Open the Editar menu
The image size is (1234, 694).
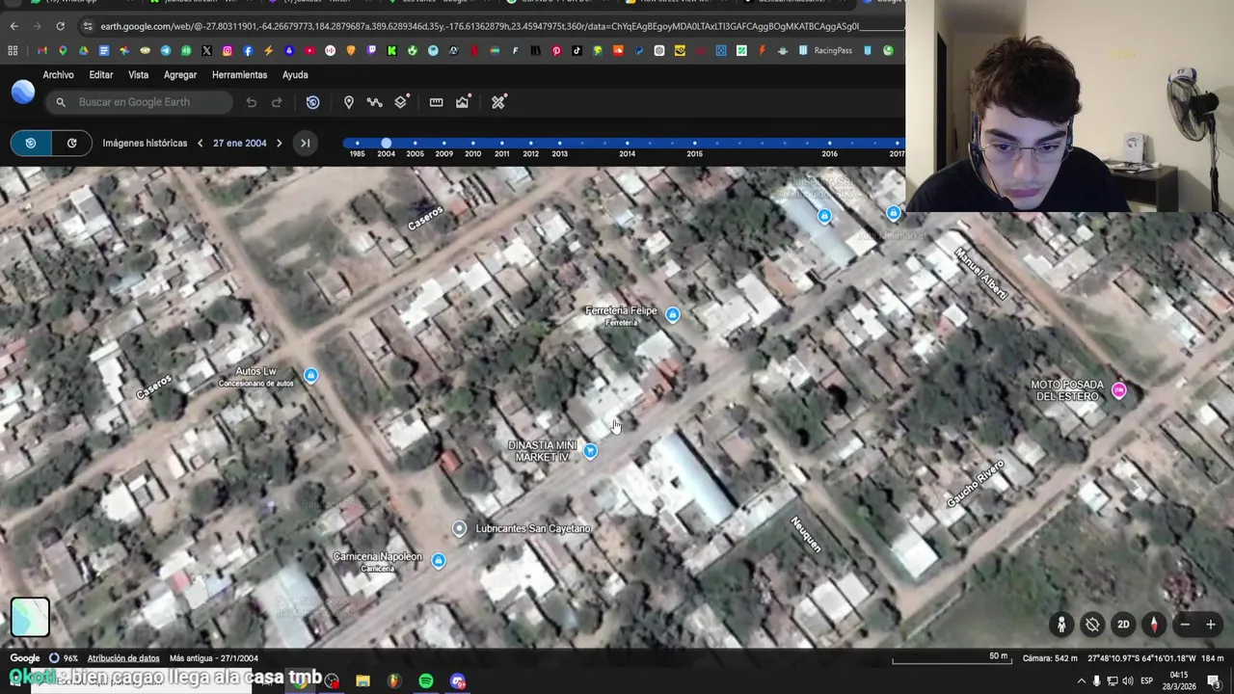[x=101, y=75]
